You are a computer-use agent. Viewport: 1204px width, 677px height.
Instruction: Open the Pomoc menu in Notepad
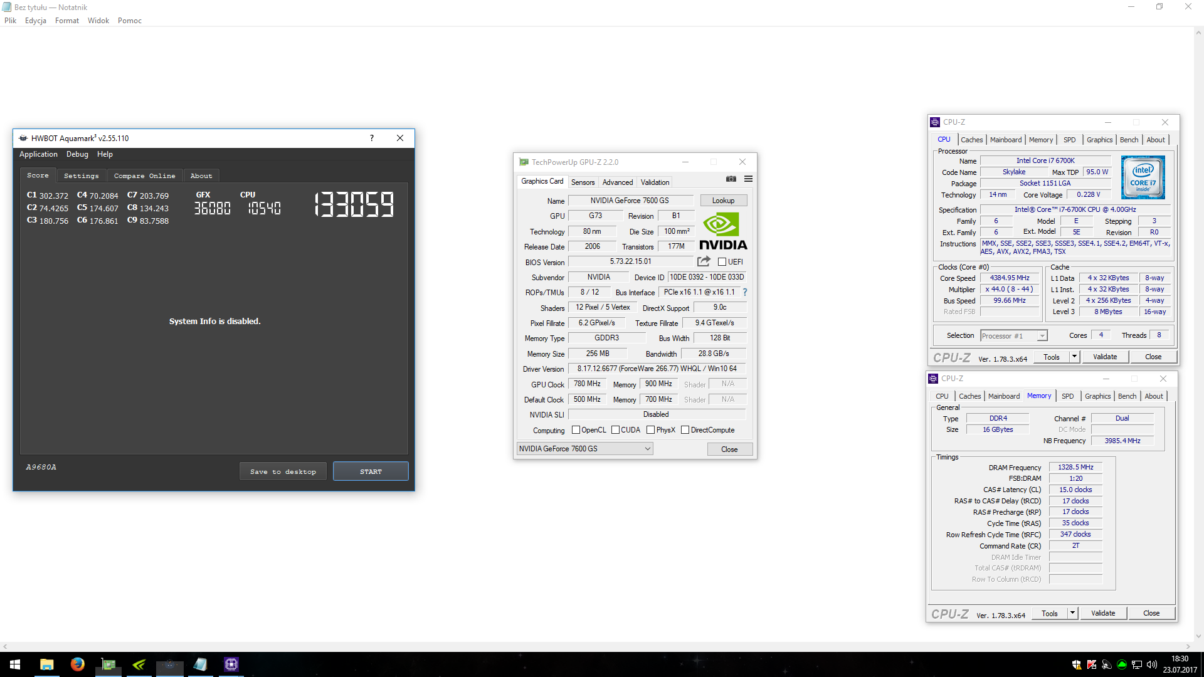(130, 21)
